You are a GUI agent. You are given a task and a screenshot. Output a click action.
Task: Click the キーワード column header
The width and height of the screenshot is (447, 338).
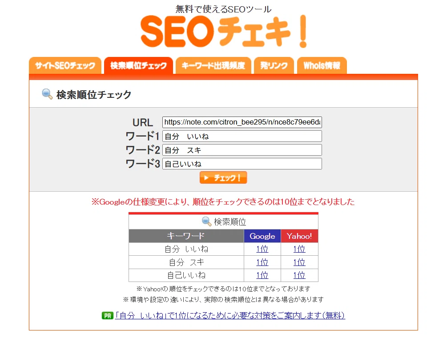pyautogui.click(x=186, y=236)
